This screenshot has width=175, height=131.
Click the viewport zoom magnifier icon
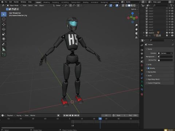136,25
